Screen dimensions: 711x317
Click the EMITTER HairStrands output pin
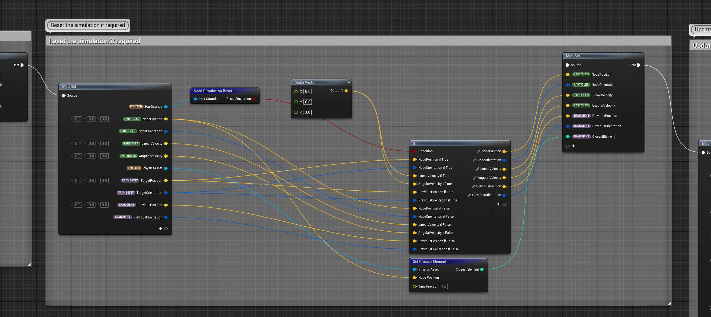click(x=166, y=107)
